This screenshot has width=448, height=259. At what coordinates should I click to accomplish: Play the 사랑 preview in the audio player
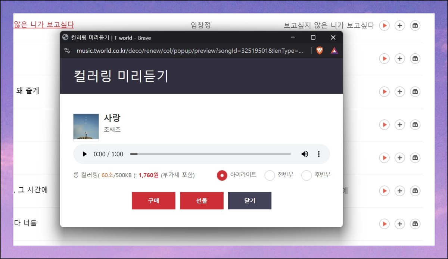click(85, 154)
